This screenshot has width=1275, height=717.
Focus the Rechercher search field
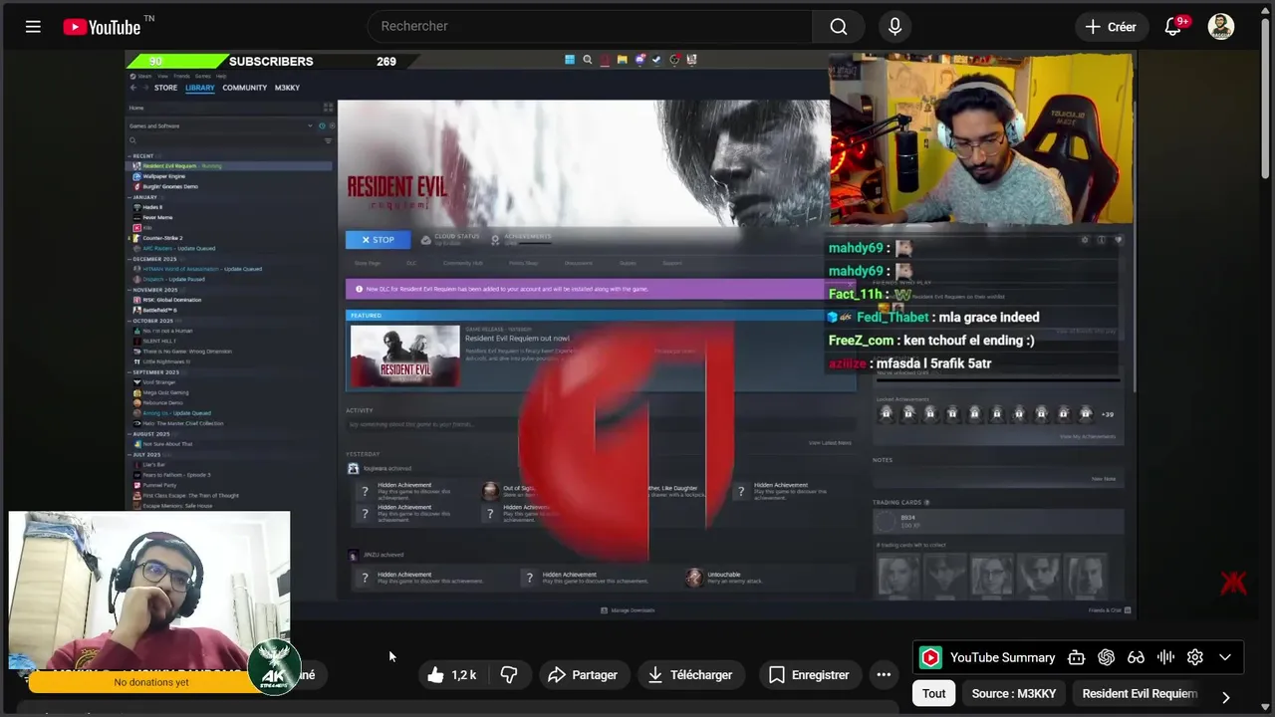590,27
